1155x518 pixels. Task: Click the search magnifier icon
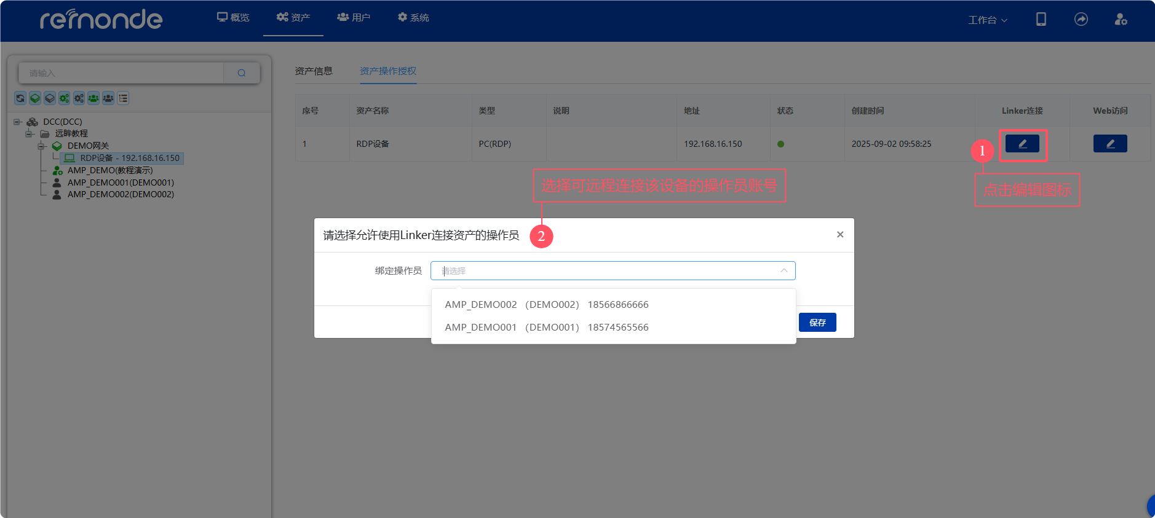(x=242, y=73)
